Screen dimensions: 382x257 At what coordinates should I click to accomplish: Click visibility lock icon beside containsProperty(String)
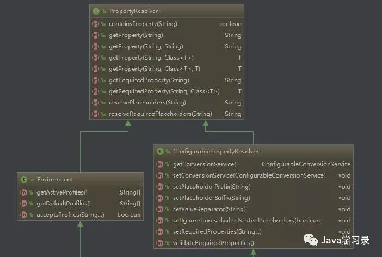coord(103,24)
